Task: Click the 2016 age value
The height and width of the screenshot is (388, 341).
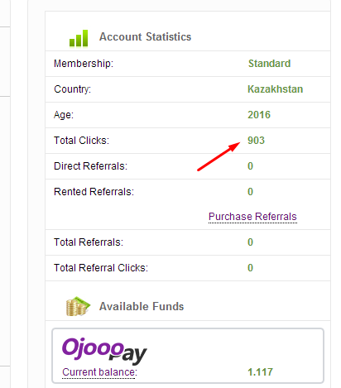Action: (259, 115)
